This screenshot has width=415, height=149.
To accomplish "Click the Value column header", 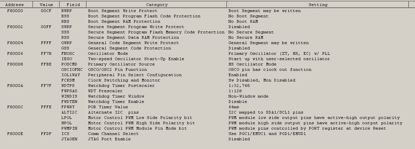I will [46, 5].
